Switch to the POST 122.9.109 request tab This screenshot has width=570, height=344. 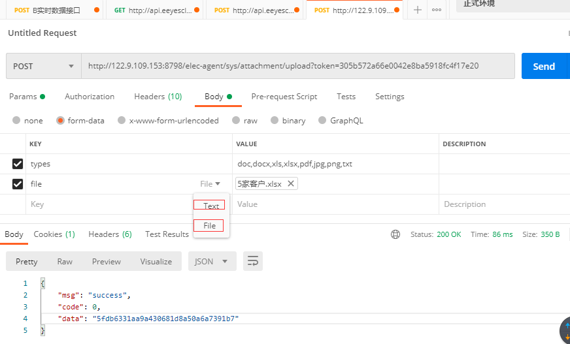(x=354, y=10)
